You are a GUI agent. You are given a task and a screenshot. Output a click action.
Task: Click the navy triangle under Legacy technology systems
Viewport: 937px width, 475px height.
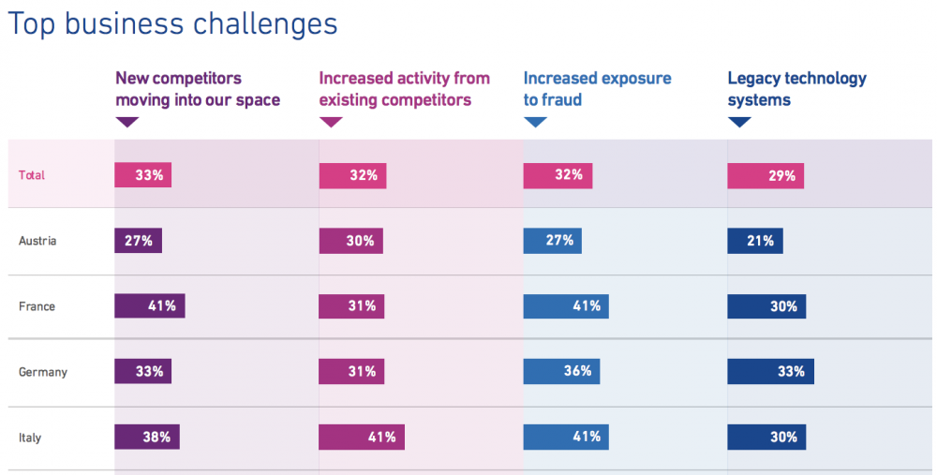point(740,122)
